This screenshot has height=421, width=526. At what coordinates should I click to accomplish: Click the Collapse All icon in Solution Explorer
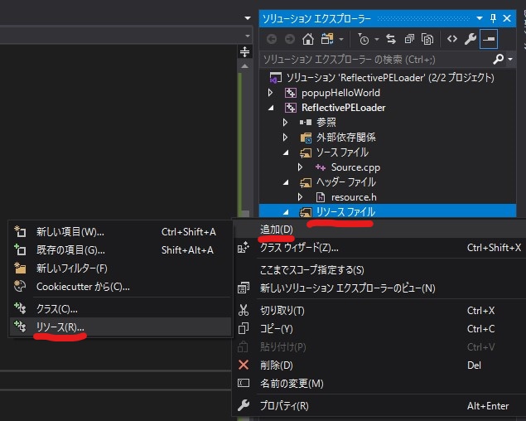(x=410, y=39)
